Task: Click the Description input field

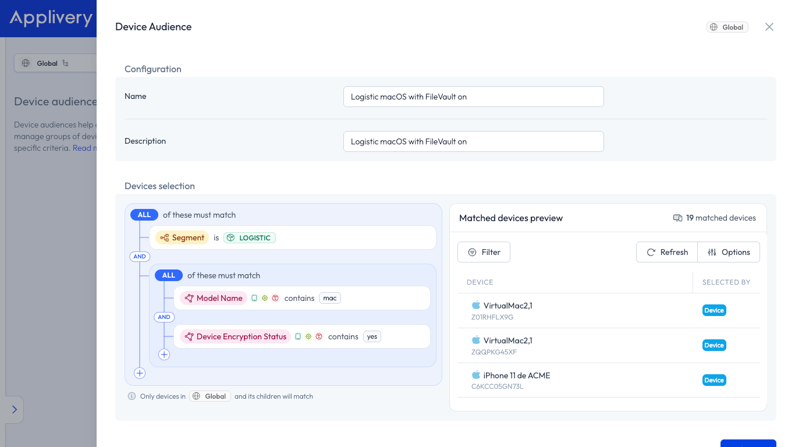Action: coord(473,141)
